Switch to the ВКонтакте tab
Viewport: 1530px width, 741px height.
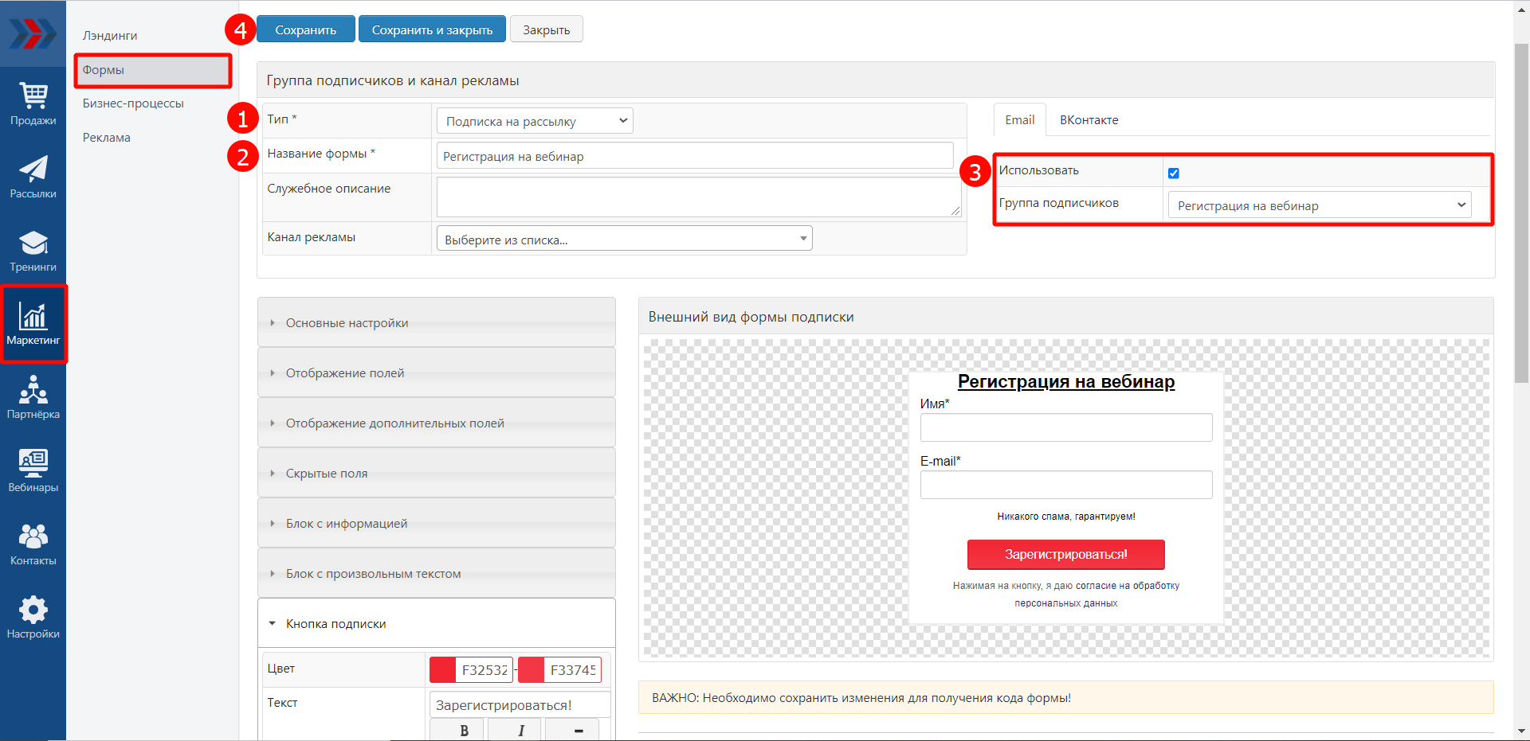click(x=1089, y=120)
